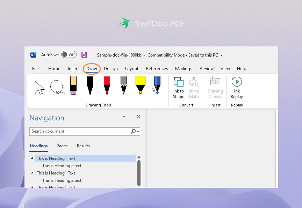Click Ink to Math
302x208 pixels.
tap(194, 88)
